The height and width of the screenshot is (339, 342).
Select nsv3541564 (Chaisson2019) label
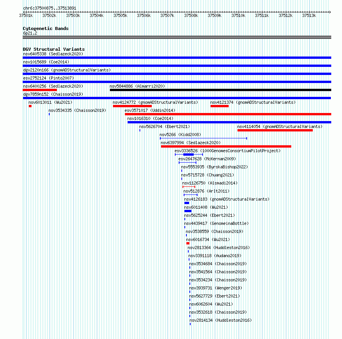(x=218, y=272)
